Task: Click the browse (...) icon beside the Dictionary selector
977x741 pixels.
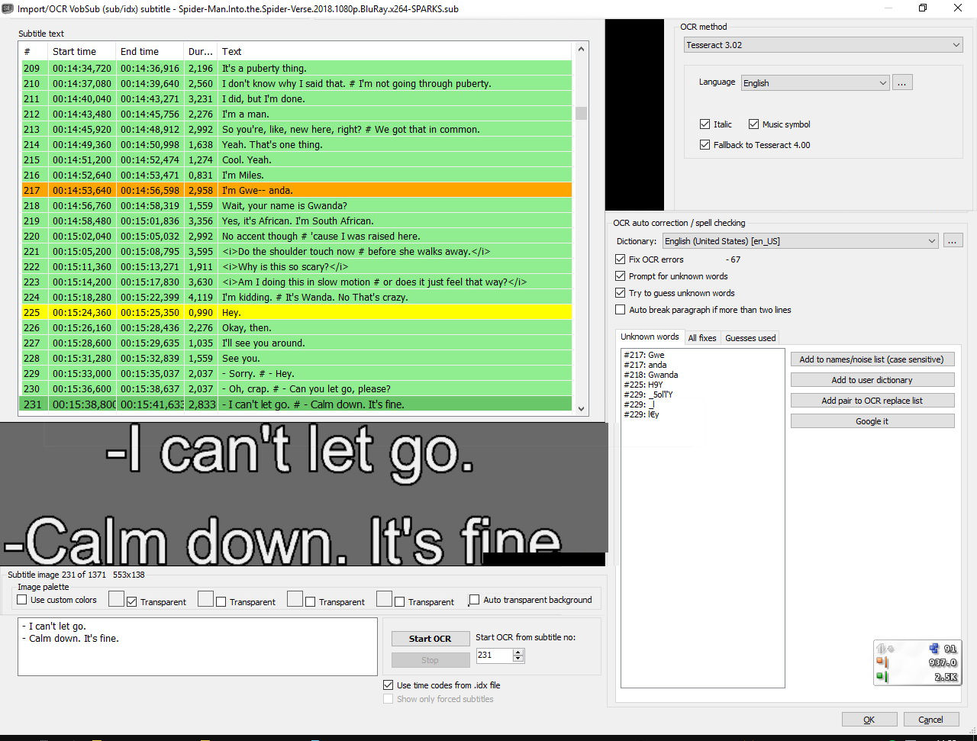Action: click(952, 240)
